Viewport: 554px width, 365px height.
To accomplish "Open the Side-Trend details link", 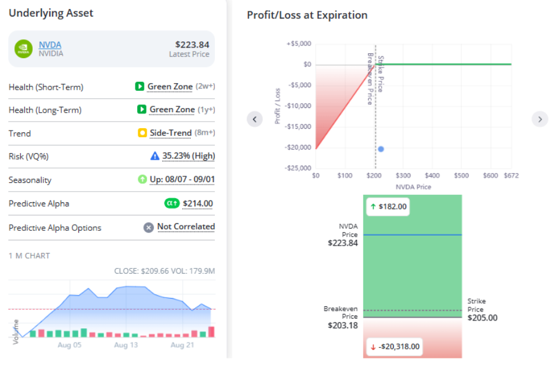I will pyautogui.click(x=170, y=133).
